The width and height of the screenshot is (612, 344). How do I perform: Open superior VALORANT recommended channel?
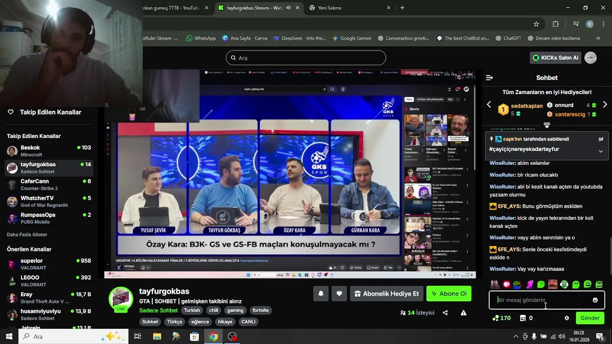49,264
